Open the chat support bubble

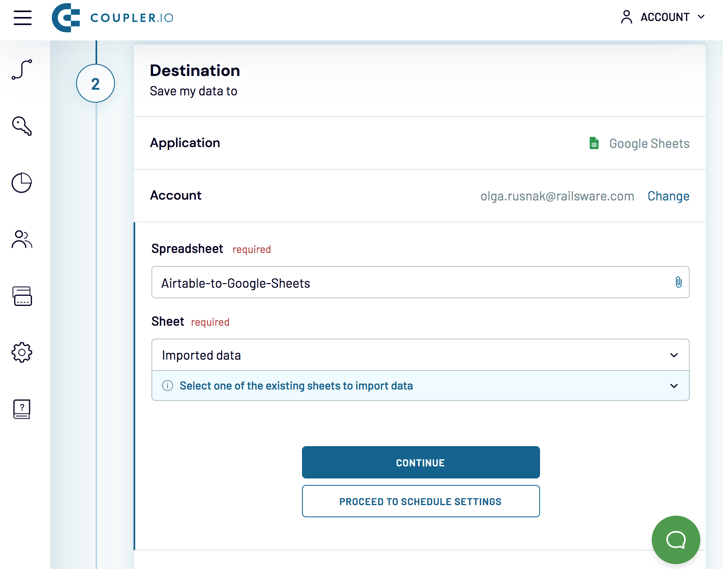[676, 539]
